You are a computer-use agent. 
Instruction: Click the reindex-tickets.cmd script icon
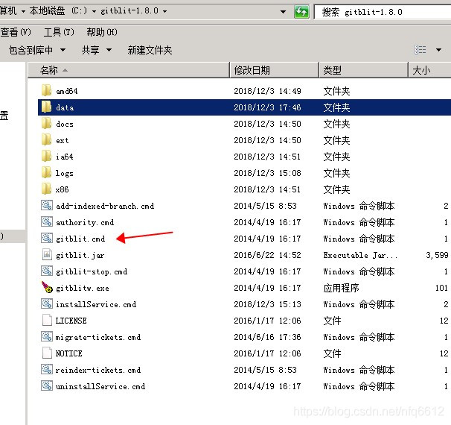click(47, 369)
